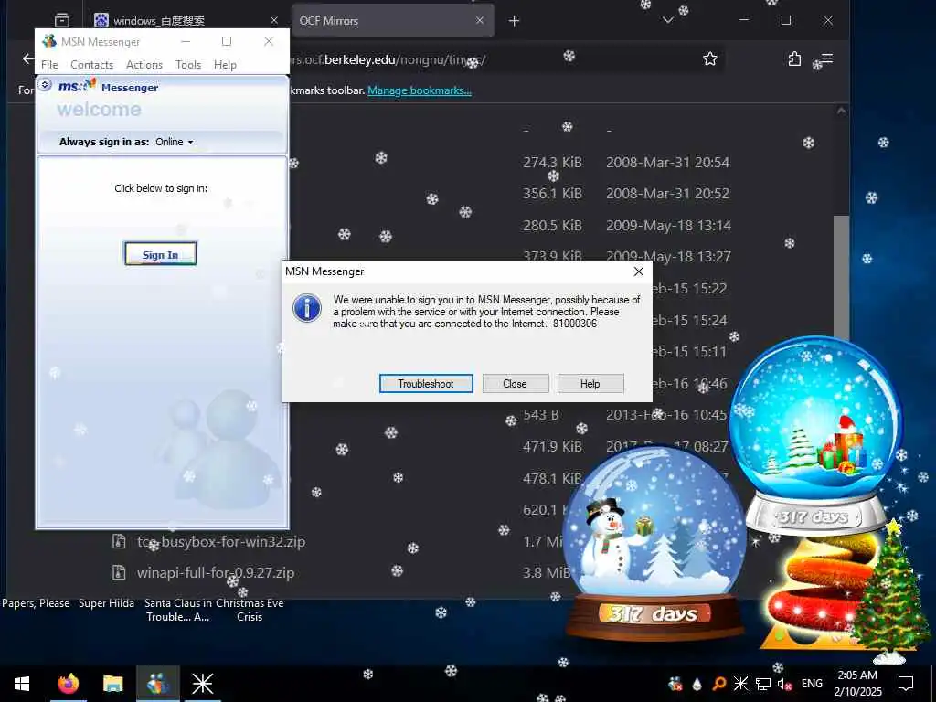Open the muted volume tray icon
This screenshot has height=702, width=936.
784,684
